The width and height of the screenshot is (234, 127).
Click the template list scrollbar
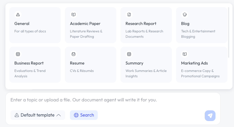pyautogui.click(x=229, y=27)
